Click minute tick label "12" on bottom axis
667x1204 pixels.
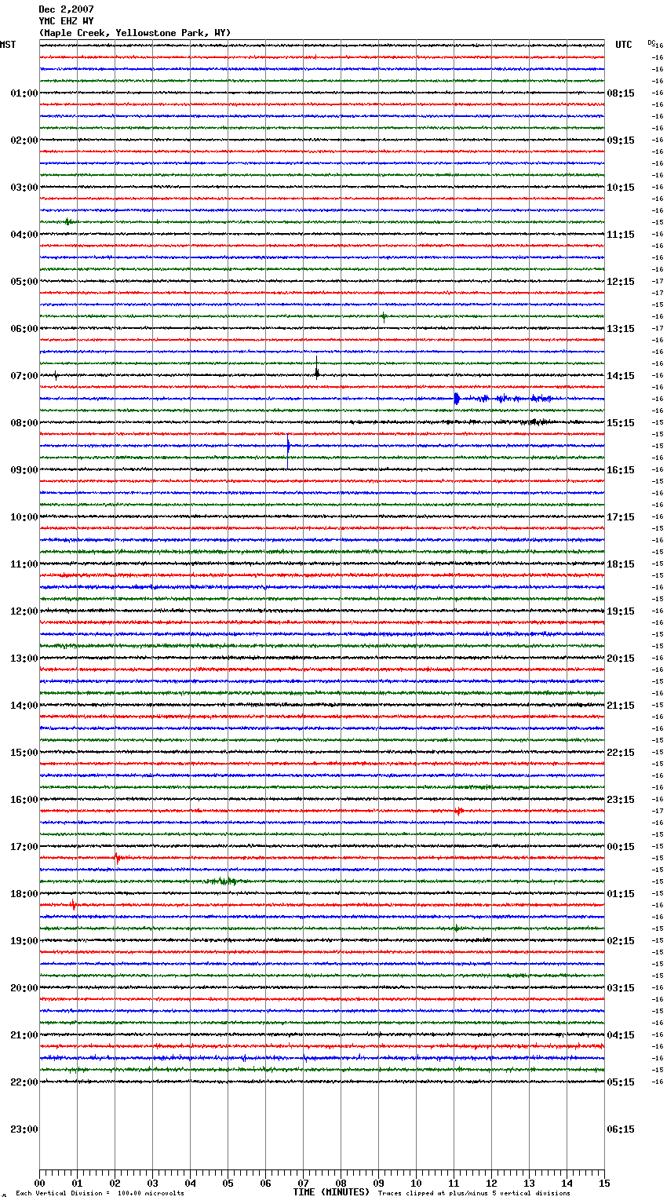point(491,1183)
